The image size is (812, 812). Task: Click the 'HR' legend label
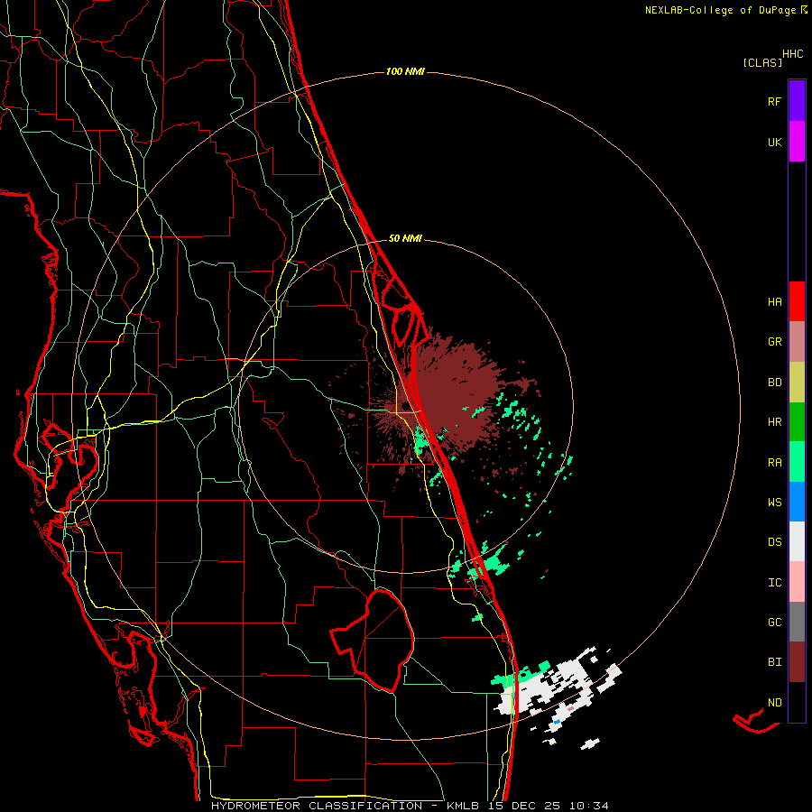coord(774,422)
